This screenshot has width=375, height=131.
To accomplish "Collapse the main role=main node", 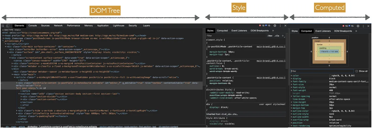I will point(12,74).
